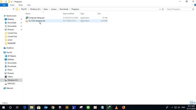Open Quick access in navigation pane
This screenshot has width=196, height=110.
click(11, 16)
